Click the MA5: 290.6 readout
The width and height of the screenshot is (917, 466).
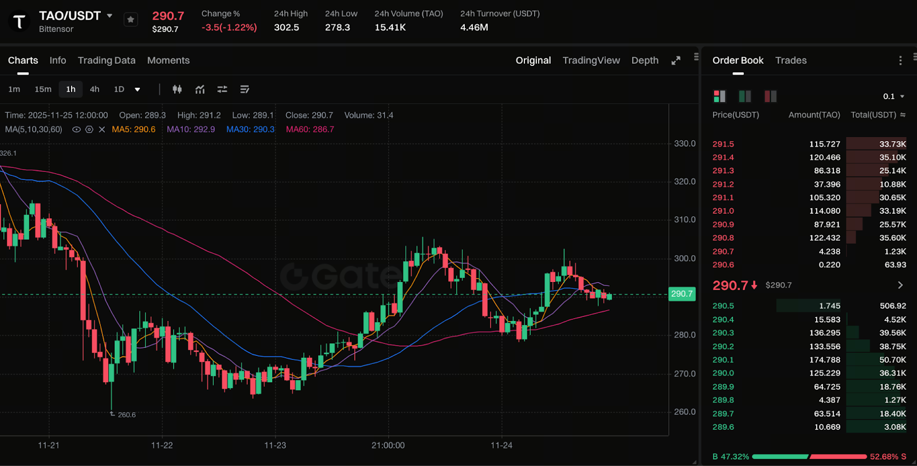[x=134, y=130]
